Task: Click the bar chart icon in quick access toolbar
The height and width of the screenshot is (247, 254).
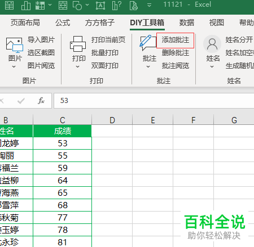Action: pyautogui.click(x=26, y=5)
